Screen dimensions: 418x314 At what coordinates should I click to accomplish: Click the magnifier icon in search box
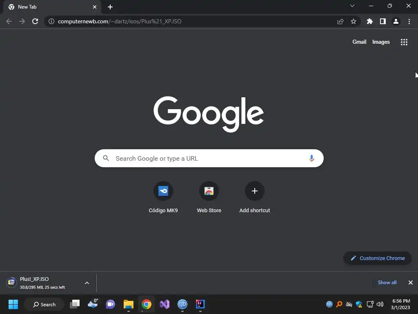[x=106, y=158]
